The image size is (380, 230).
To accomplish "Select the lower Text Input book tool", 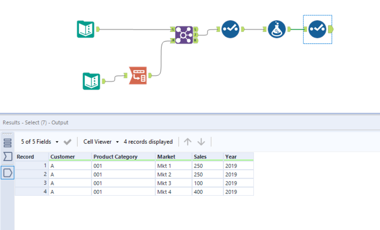I will 91,81.
